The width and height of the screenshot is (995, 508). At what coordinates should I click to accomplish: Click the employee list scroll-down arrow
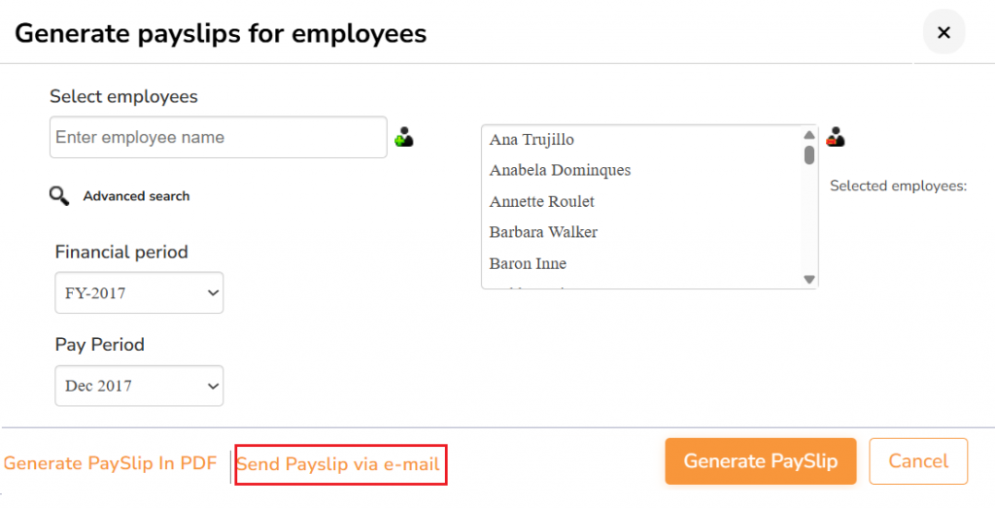point(808,279)
